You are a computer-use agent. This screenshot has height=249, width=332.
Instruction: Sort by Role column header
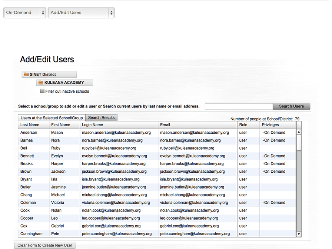click(x=249, y=125)
